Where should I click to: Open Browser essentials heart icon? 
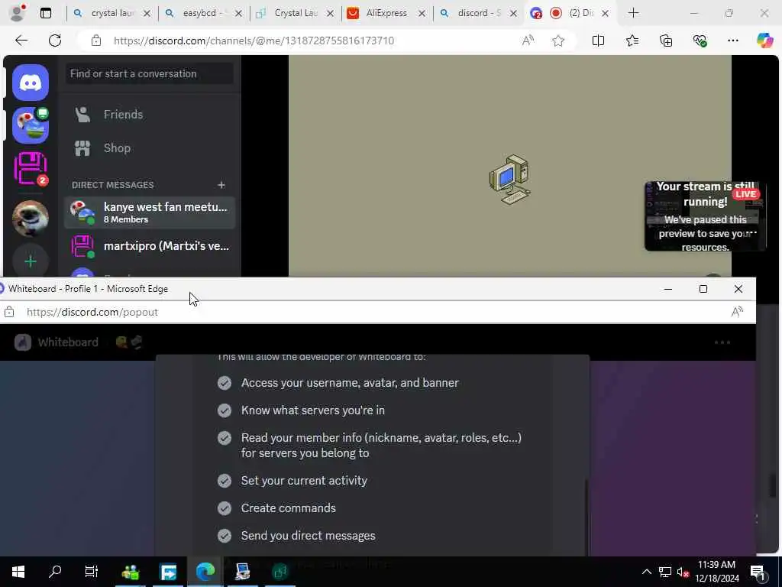(700, 41)
